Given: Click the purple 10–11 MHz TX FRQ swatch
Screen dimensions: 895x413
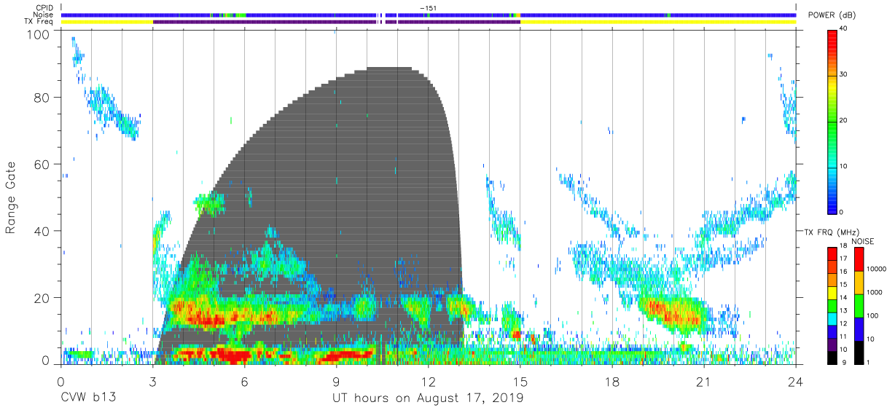Looking at the screenshot, I should (832, 343).
